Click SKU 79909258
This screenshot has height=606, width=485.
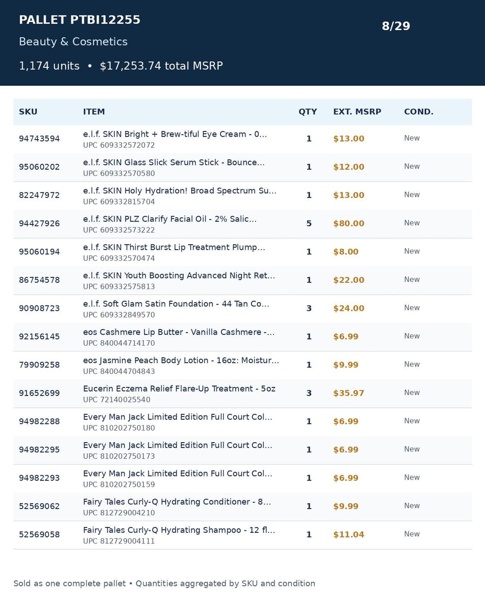pyautogui.click(x=39, y=365)
